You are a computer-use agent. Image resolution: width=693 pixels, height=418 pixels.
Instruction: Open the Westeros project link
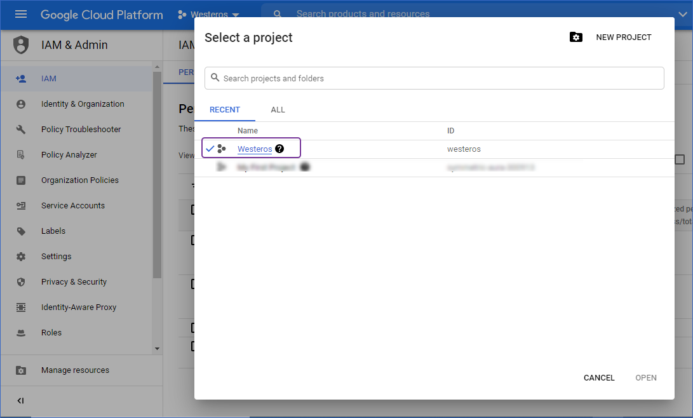(255, 149)
